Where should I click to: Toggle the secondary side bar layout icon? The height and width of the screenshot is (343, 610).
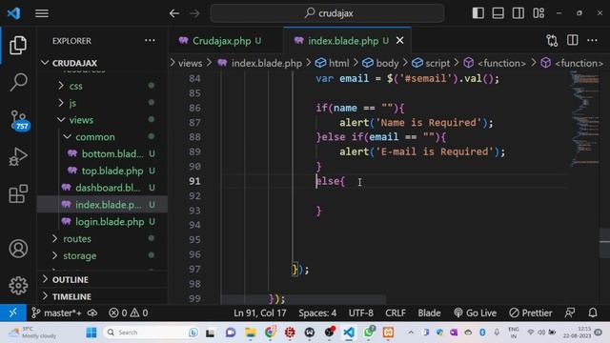pyautogui.click(x=518, y=13)
